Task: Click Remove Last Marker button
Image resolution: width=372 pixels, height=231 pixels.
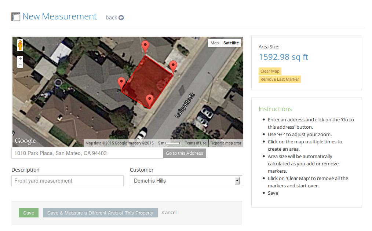Action: [x=280, y=79]
